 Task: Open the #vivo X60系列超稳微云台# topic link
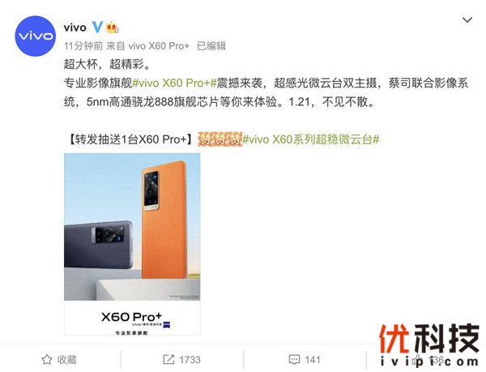click(x=310, y=139)
